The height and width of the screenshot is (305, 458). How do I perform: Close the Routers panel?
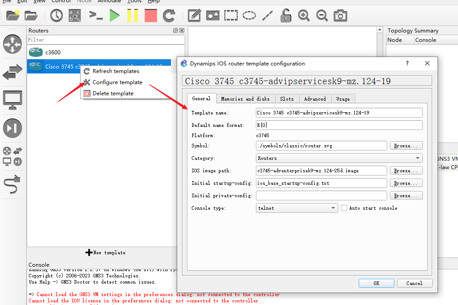[182, 30]
